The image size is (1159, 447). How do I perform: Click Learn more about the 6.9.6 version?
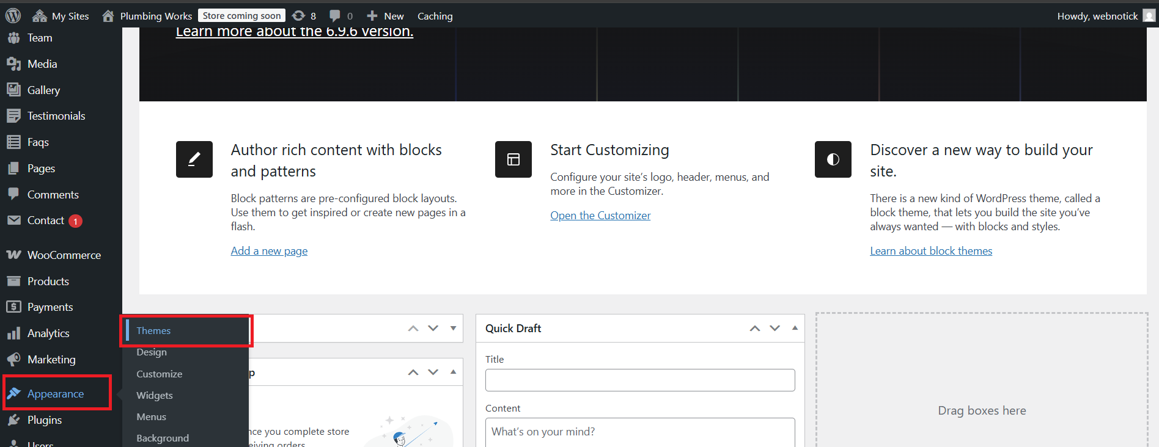tap(295, 31)
